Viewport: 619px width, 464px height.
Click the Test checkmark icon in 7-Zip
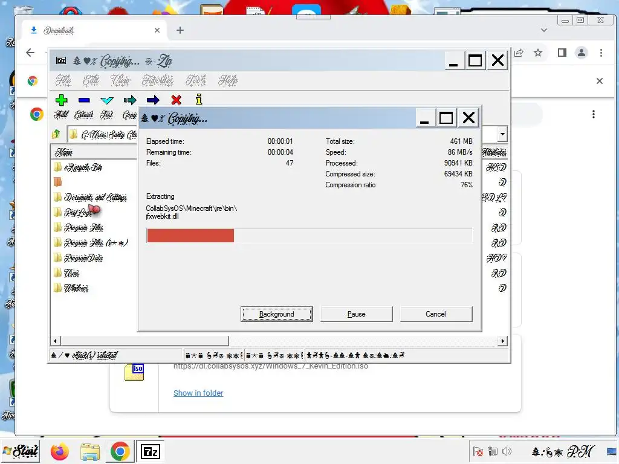point(106,101)
